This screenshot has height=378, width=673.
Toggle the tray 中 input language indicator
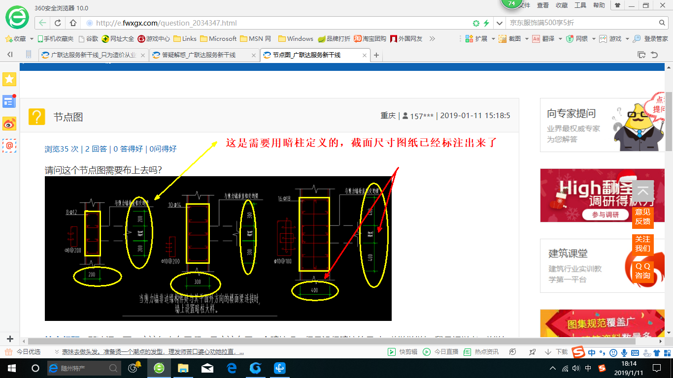588,368
